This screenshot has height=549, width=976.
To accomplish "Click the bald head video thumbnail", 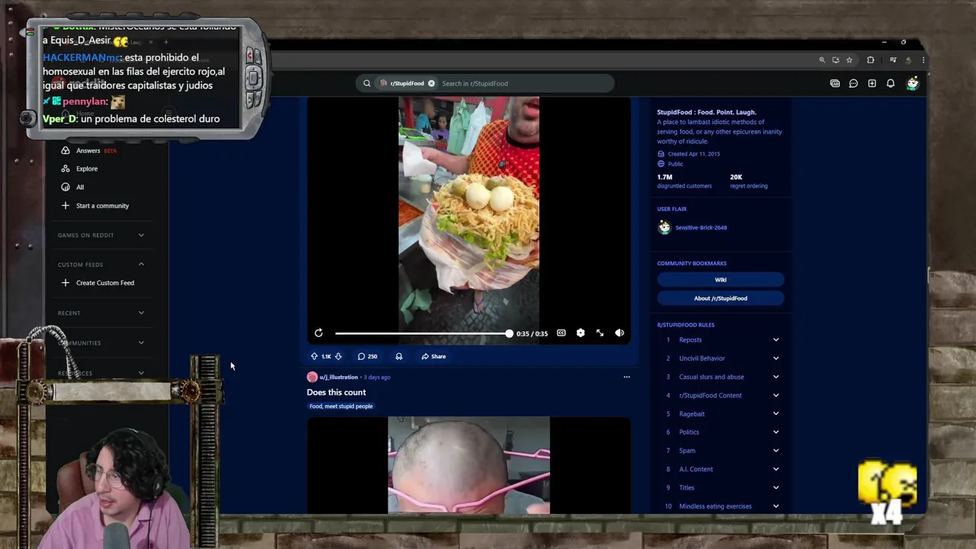I will [x=468, y=465].
